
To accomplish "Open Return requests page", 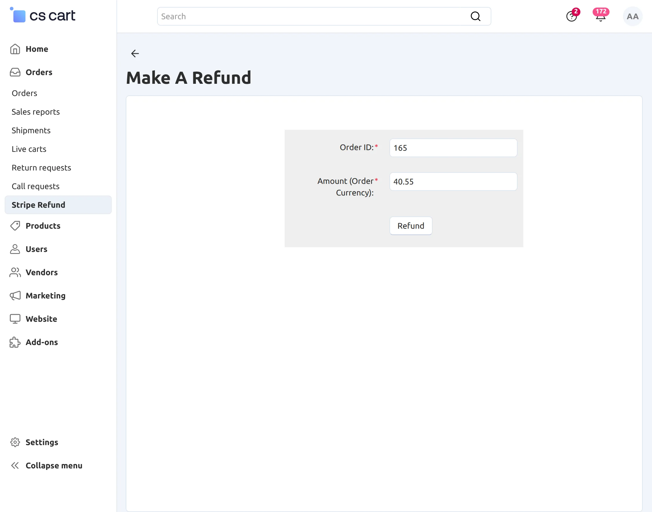I will point(41,168).
